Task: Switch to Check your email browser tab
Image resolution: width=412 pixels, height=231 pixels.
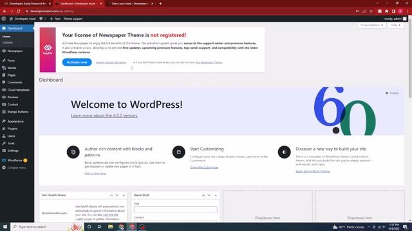Action: (130, 4)
